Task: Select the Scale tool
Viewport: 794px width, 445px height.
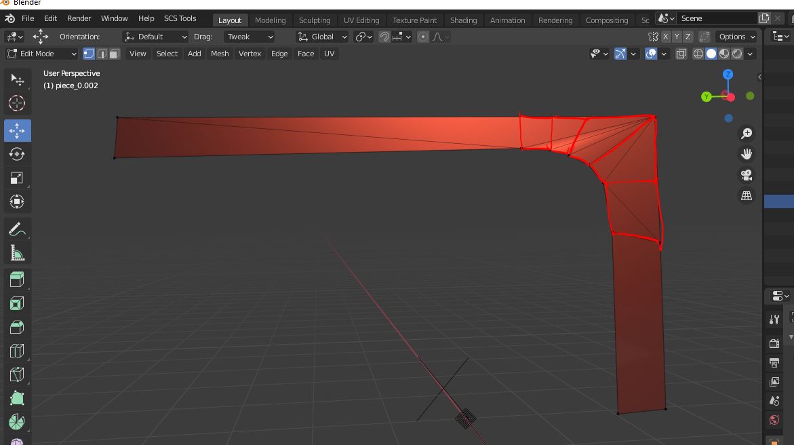Action: click(17, 178)
